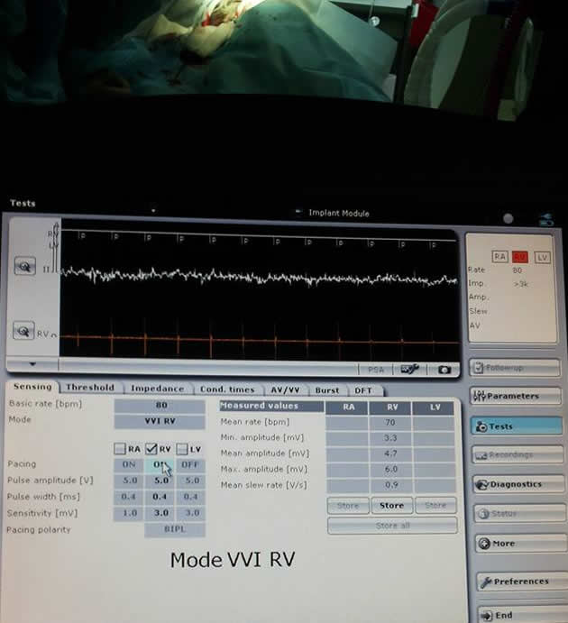The image size is (568, 623).
Task: Adjust RV sensitivity 3.0
Action: click(x=160, y=513)
